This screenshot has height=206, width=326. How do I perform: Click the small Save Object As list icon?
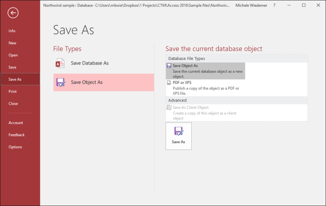click(x=169, y=66)
